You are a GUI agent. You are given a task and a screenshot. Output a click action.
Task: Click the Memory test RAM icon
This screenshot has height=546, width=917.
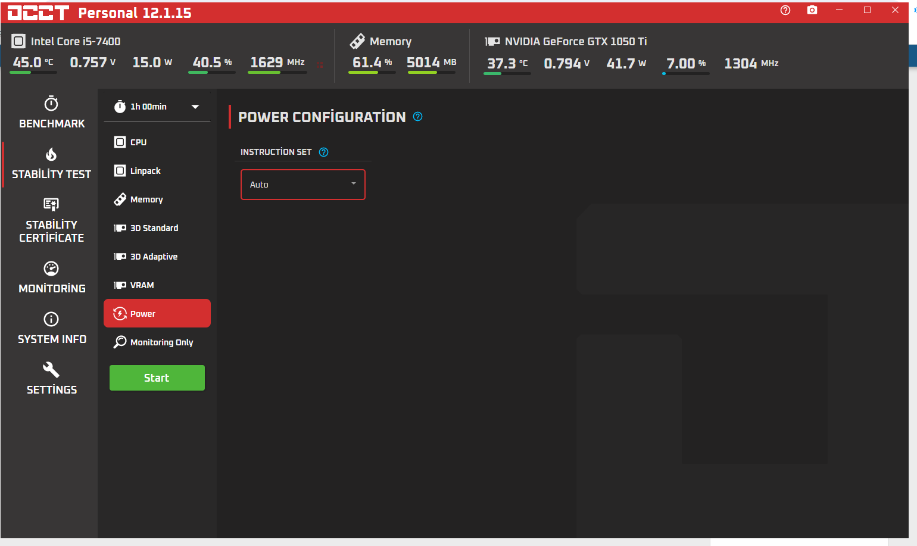click(x=120, y=199)
